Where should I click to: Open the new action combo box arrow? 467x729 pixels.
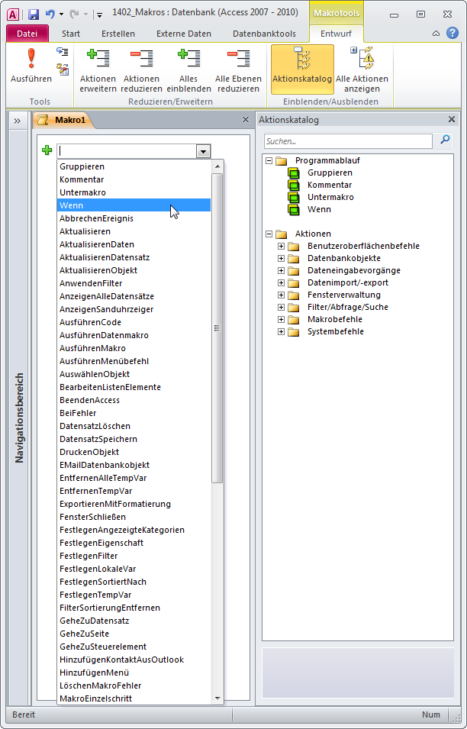tap(203, 152)
